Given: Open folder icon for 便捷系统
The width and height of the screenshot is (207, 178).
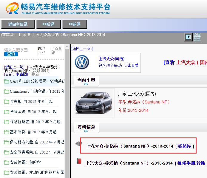Looking at the screenshot, I should pyautogui.click(x=7, y=112).
